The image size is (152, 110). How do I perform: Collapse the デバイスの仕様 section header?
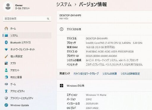click(104, 29)
